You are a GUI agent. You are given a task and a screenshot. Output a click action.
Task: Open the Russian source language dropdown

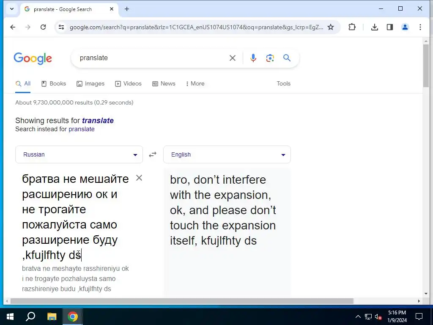point(79,154)
